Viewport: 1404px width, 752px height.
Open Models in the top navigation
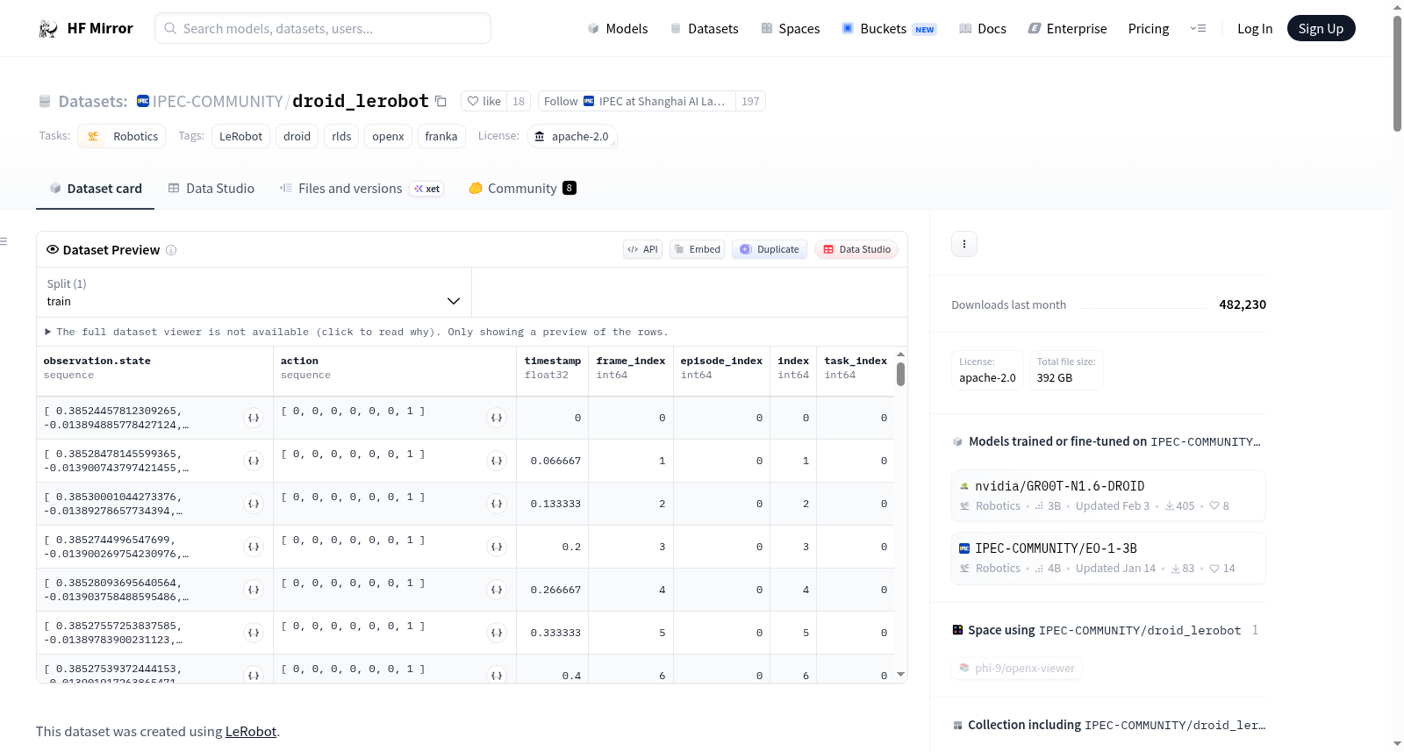[618, 29]
